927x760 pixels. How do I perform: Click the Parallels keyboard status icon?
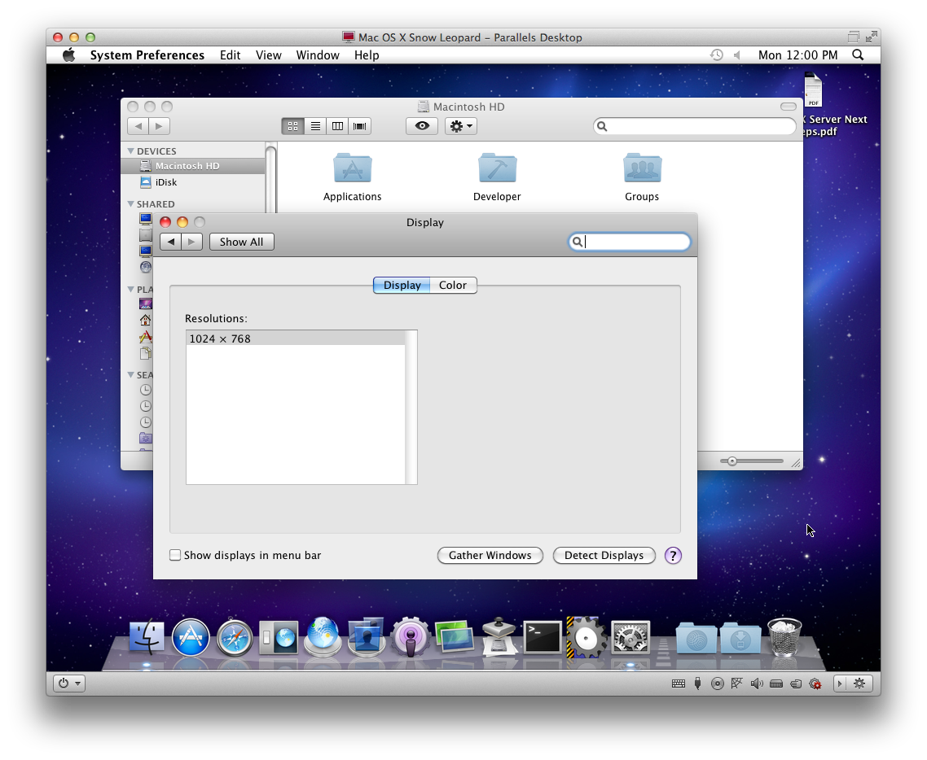(x=679, y=684)
